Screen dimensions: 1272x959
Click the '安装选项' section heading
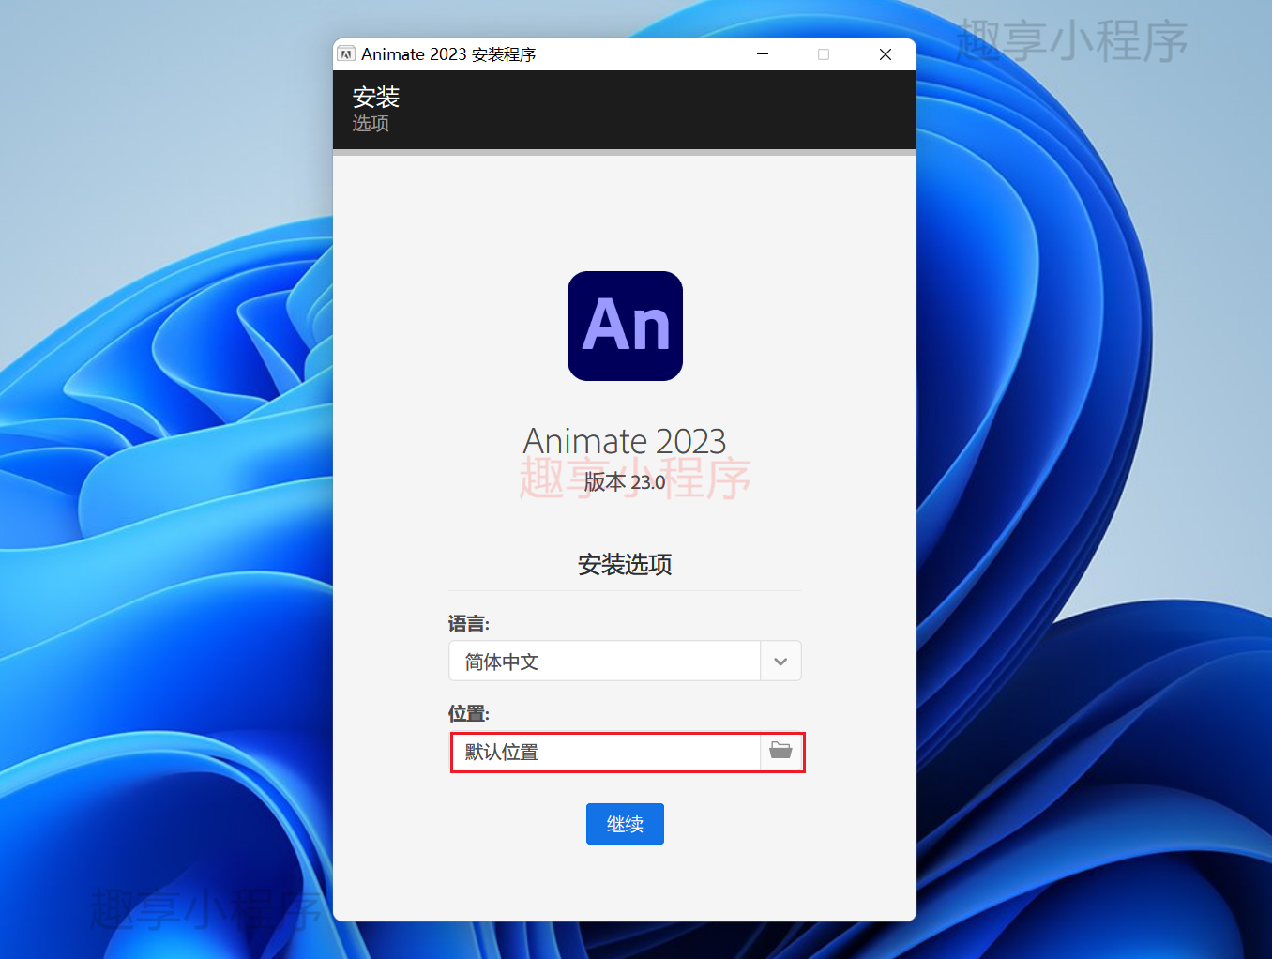(625, 565)
